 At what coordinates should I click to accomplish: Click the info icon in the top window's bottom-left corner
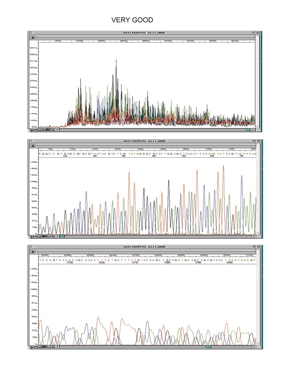(31, 130)
